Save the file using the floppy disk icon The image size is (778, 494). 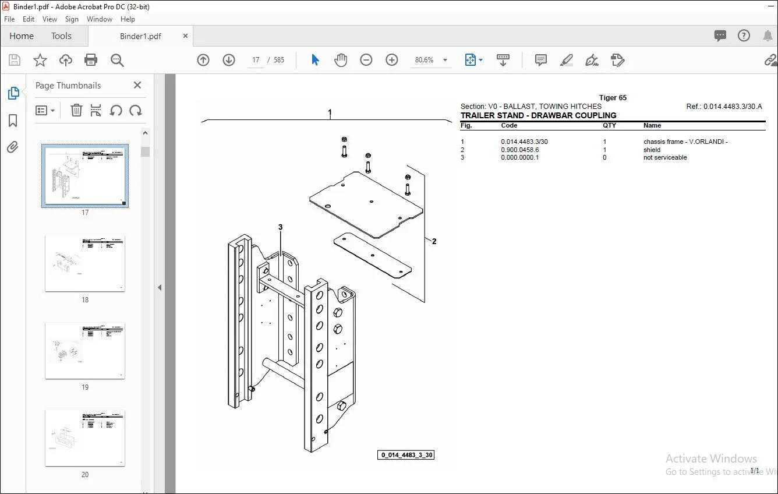15,60
